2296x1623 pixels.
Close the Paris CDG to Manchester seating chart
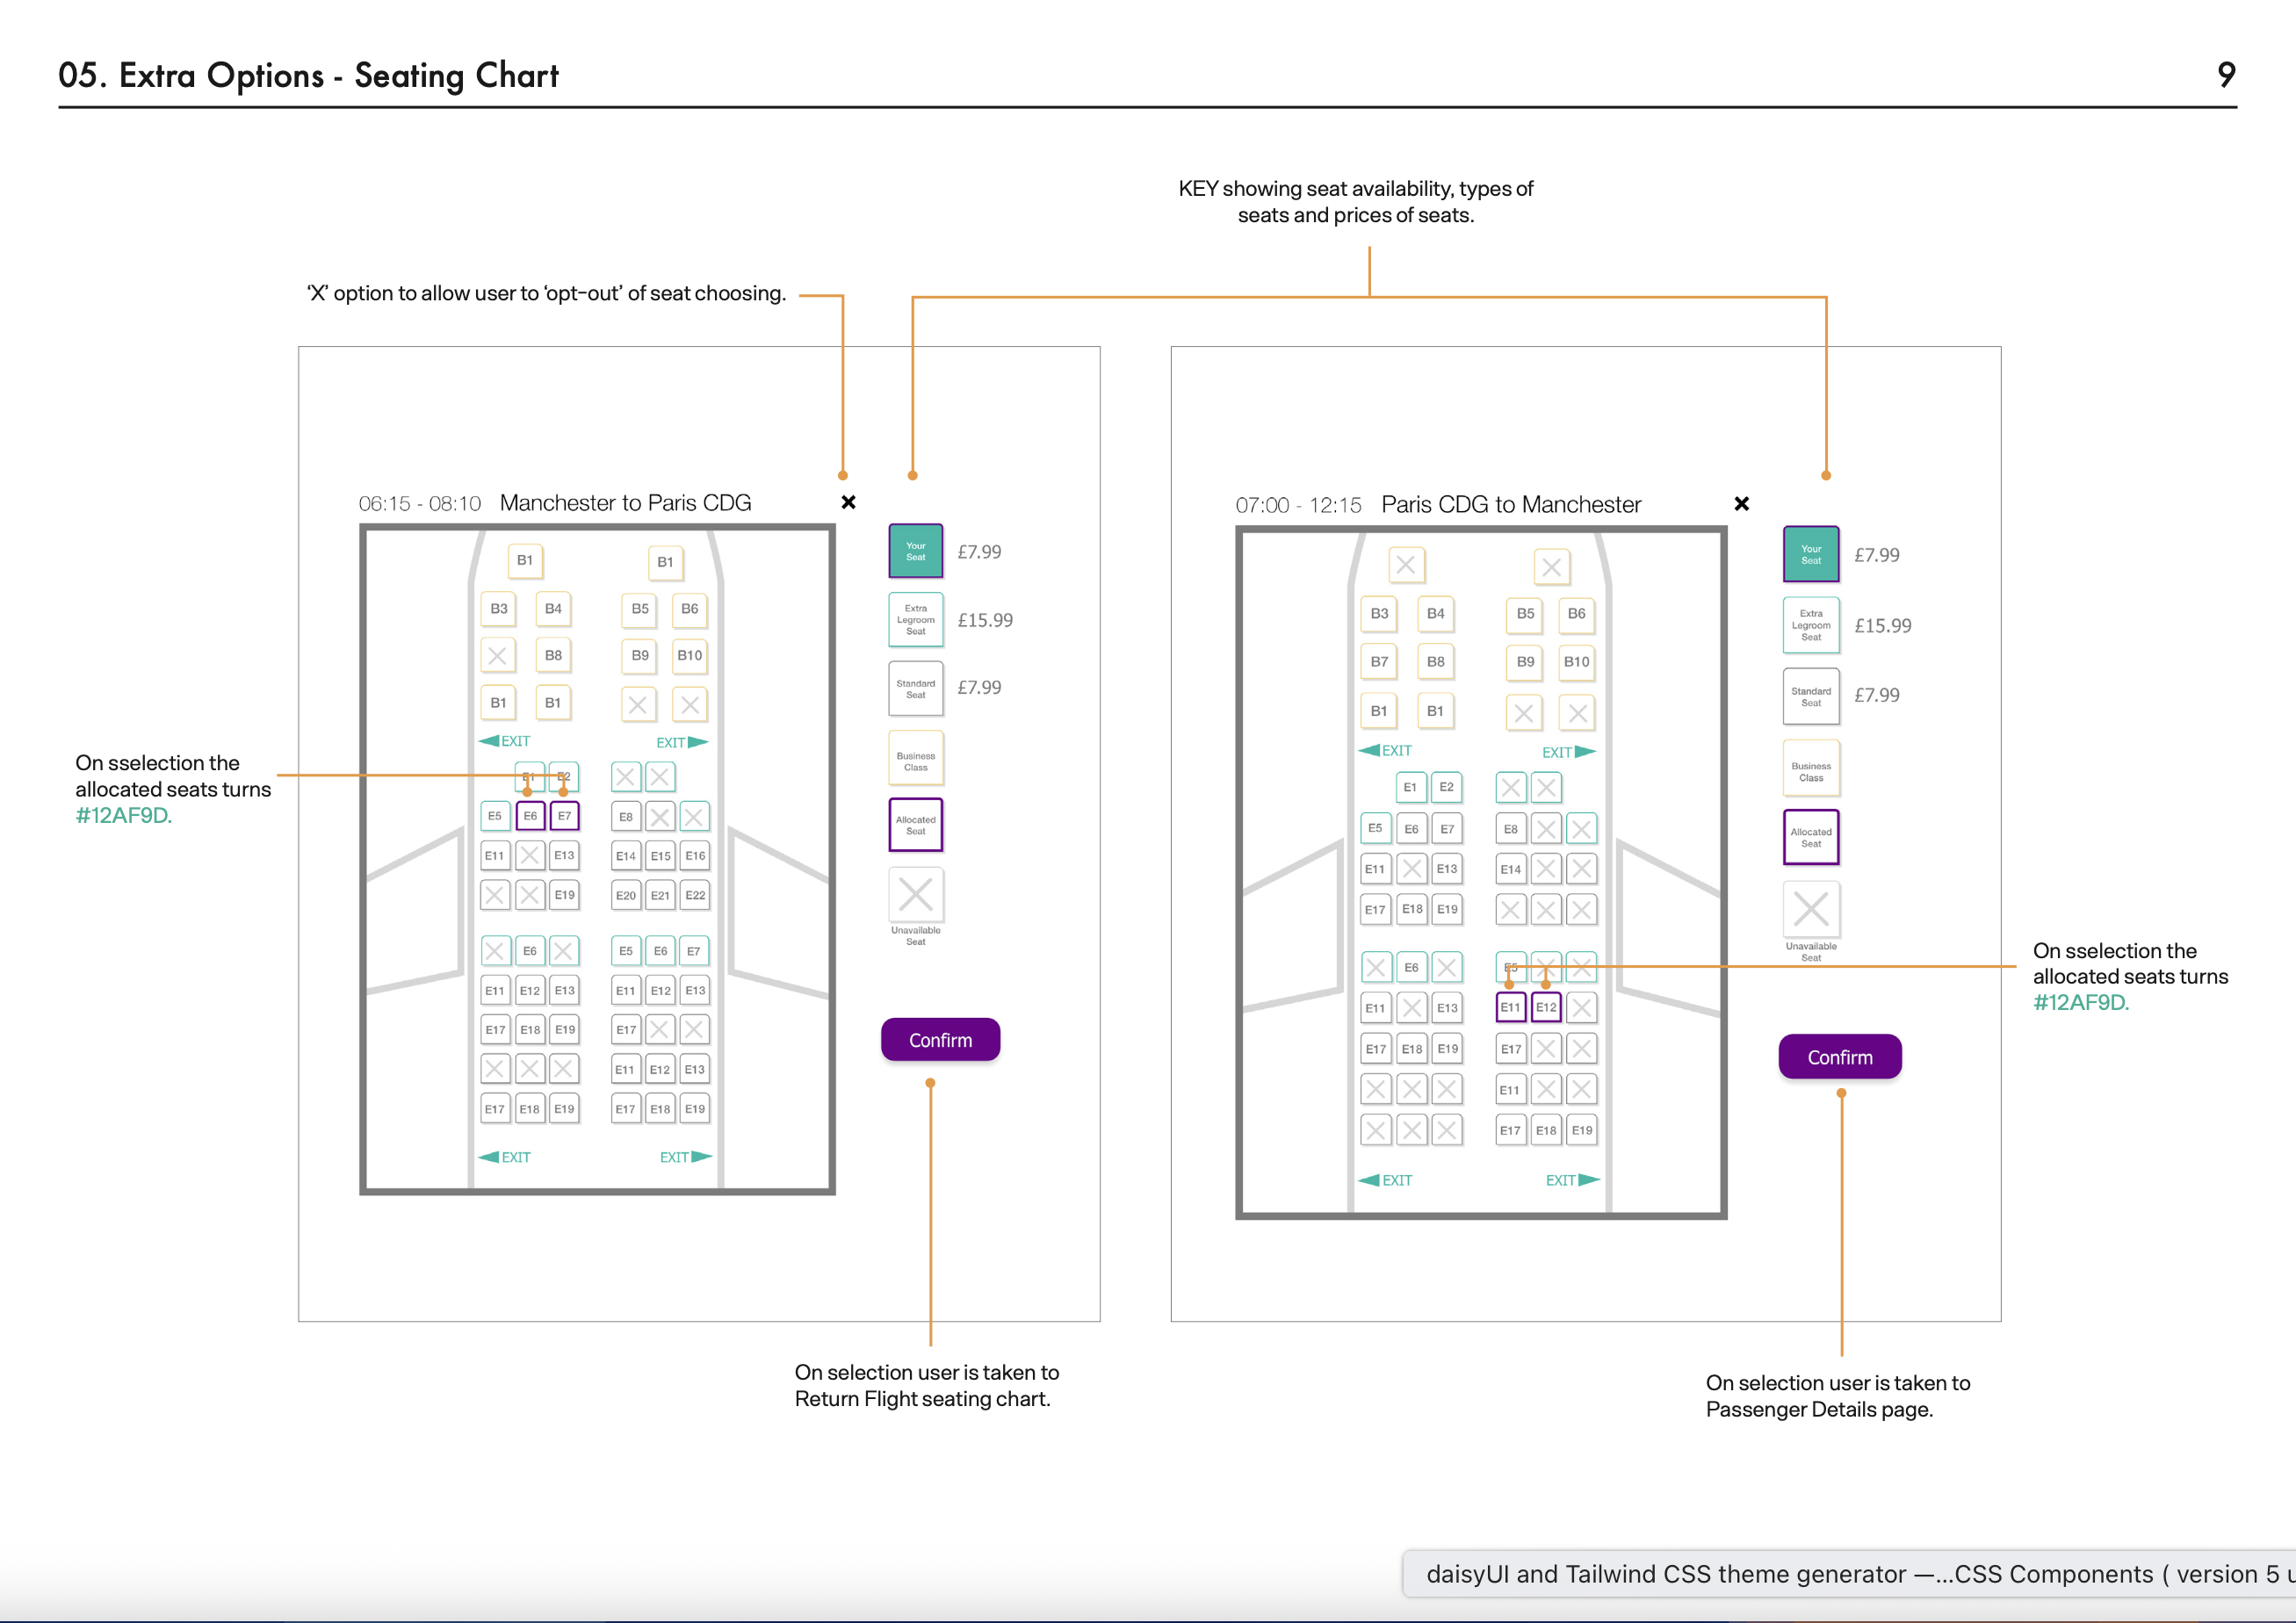tap(1741, 504)
